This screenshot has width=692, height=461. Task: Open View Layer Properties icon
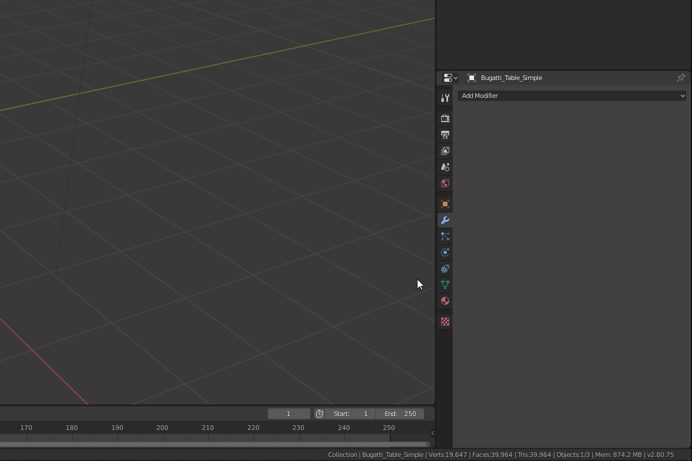pyautogui.click(x=445, y=150)
